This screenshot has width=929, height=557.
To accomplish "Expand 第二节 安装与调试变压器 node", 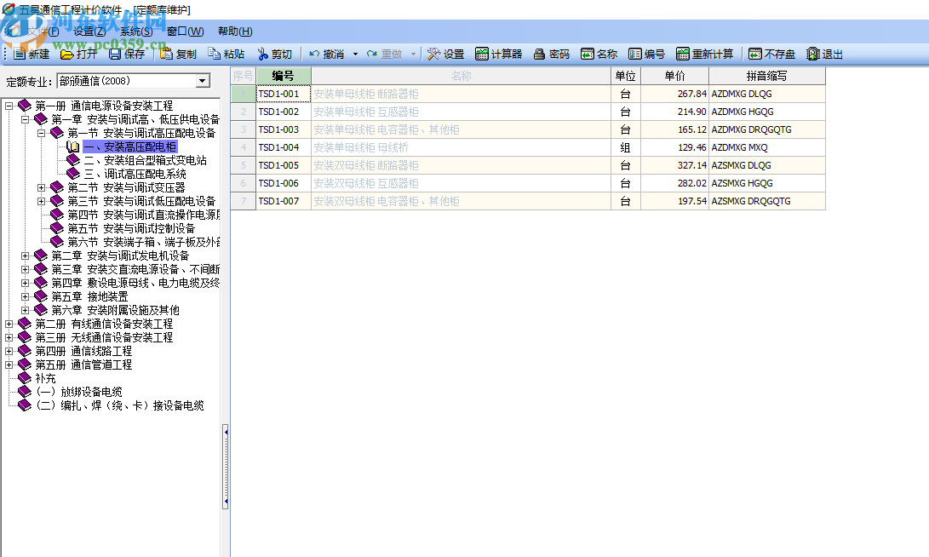I will click(42, 188).
